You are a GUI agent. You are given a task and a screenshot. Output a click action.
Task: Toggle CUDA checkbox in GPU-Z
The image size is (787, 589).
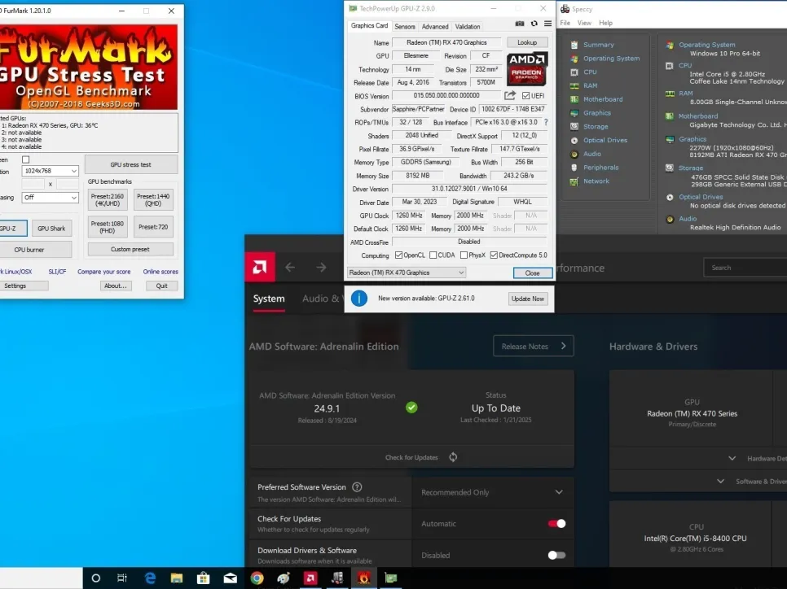pyautogui.click(x=433, y=255)
